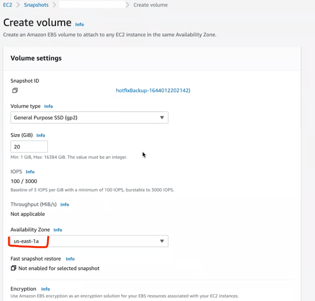Click the Info link next to IOPS

[30, 172]
